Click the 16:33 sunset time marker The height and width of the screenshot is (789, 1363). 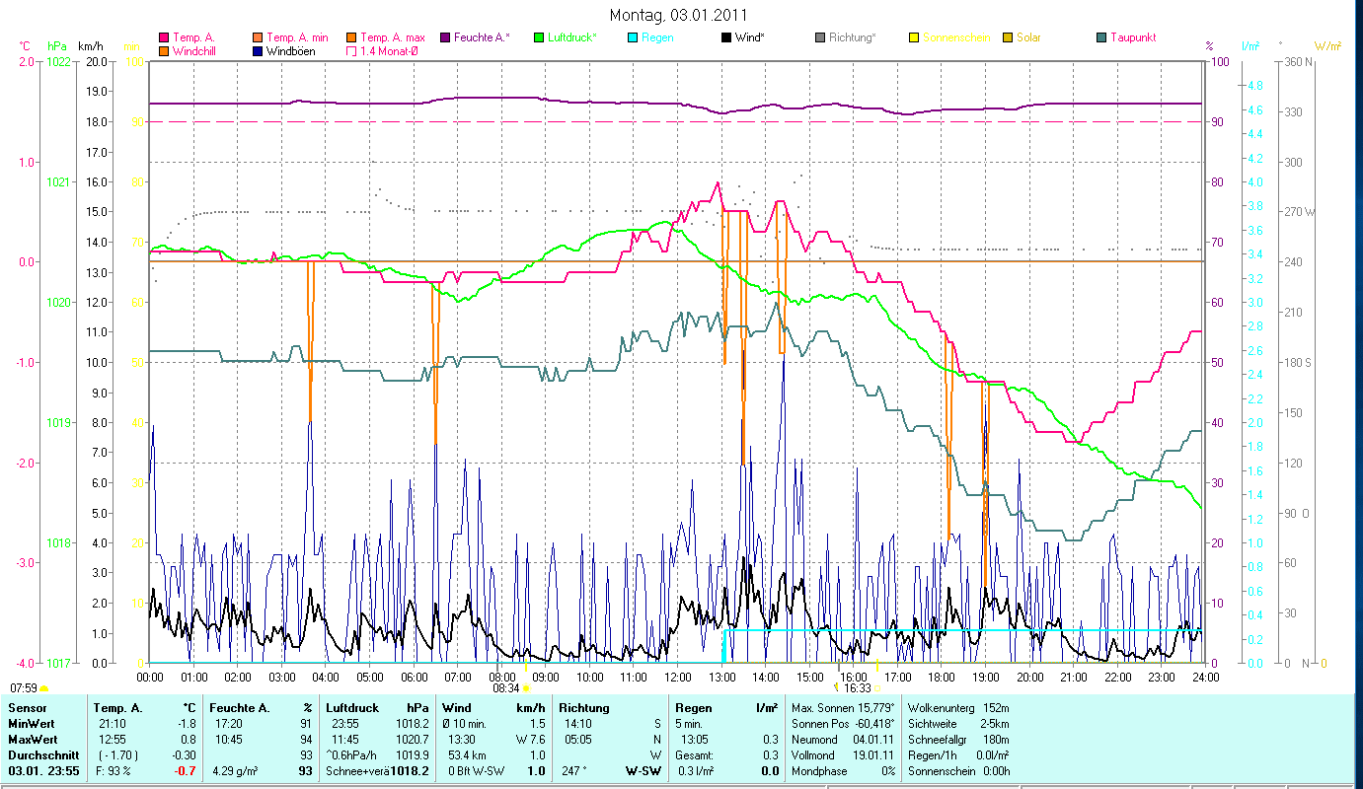855,688
